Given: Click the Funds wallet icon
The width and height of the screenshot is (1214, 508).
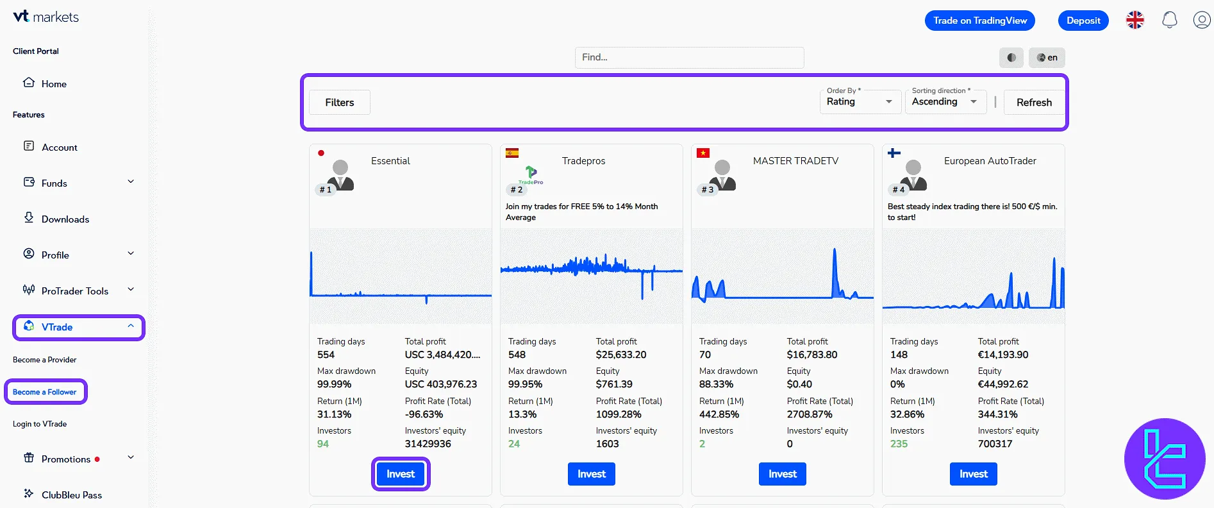Looking at the screenshot, I should (x=29, y=182).
